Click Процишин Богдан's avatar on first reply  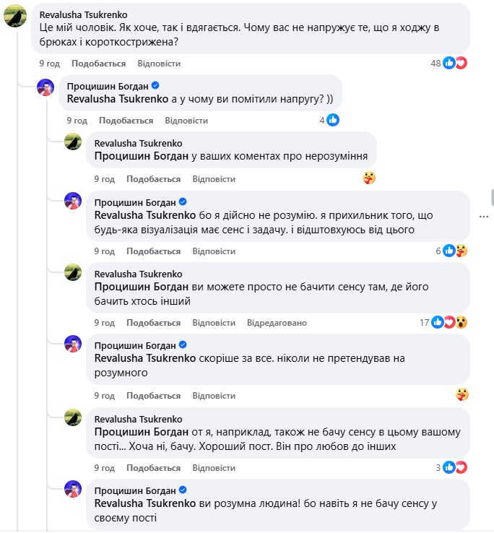(x=45, y=90)
